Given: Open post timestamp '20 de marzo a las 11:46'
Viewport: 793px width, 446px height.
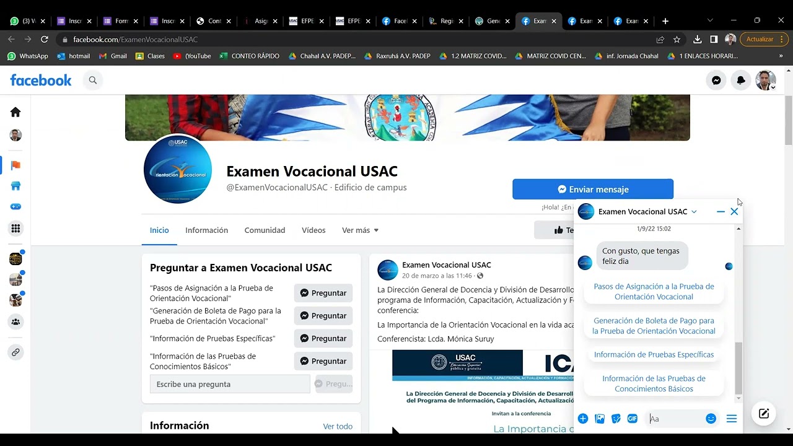Looking at the screenshot, I should coord(437,276).
